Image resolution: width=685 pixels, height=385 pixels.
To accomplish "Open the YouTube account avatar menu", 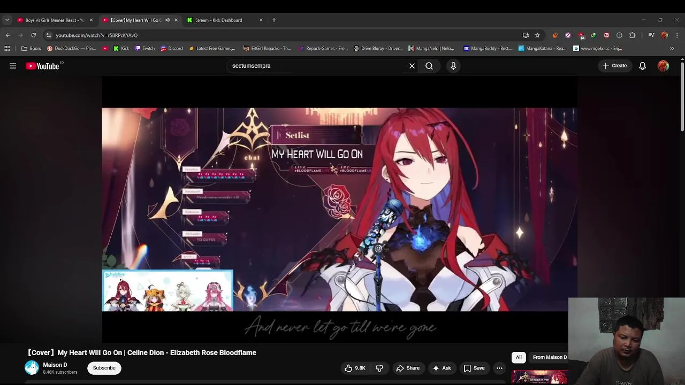I will (663, 66).
